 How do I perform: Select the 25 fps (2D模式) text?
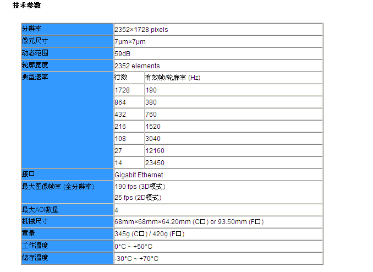pyautogui.click(x=138, y=197)
